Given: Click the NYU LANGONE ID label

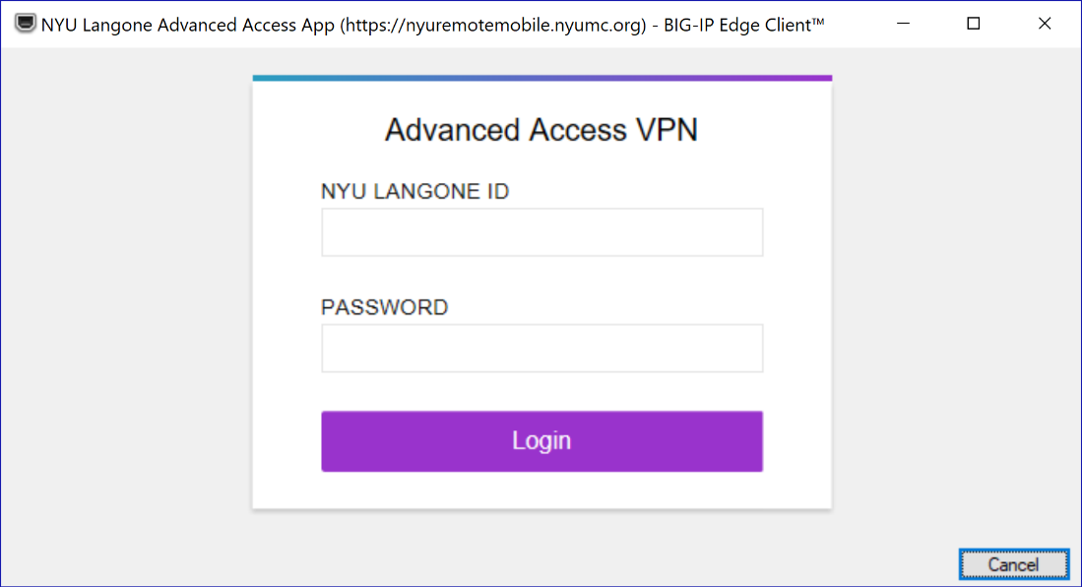Looking at the screenshot, I should (x=414, y=191).
